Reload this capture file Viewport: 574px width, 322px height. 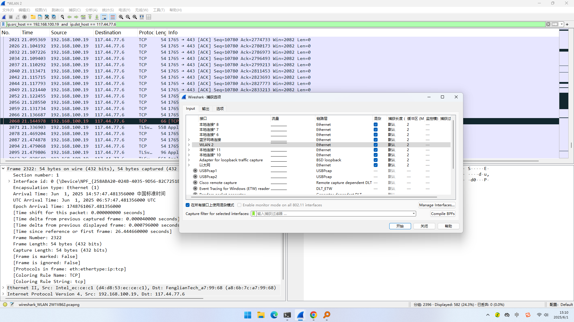point(54,17)
